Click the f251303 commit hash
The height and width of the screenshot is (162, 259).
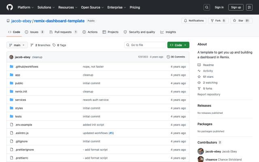coord(143,57)
